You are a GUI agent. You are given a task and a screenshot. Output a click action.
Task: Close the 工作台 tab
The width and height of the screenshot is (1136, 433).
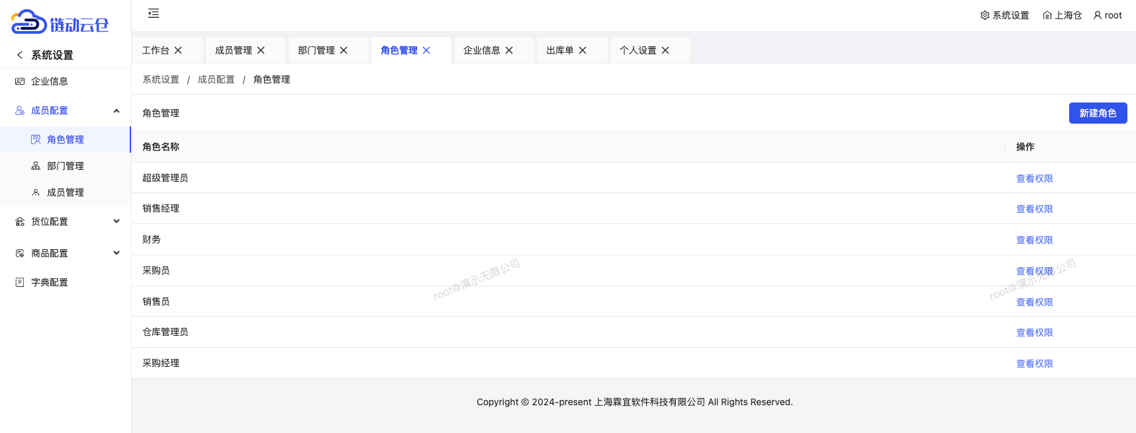[178, 50]
